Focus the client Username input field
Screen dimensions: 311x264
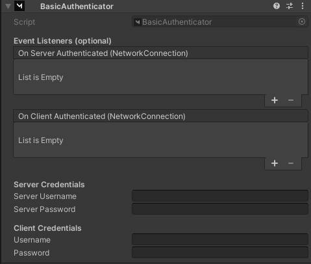220,239
